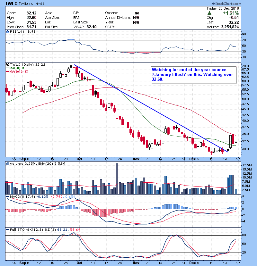The image size is (257, 266).
Task: Click the 'RSI(14) 48.98' indicator label
Action: [x=23, y=31]
